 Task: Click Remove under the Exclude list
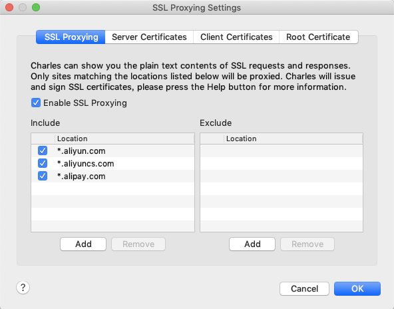click(x=307, y=244)
